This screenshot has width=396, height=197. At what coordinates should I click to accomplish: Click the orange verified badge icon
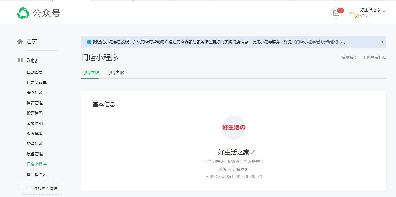tap(357, 16)
